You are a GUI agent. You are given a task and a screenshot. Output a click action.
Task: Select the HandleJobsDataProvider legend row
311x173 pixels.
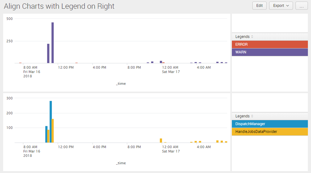click(270, 132)
